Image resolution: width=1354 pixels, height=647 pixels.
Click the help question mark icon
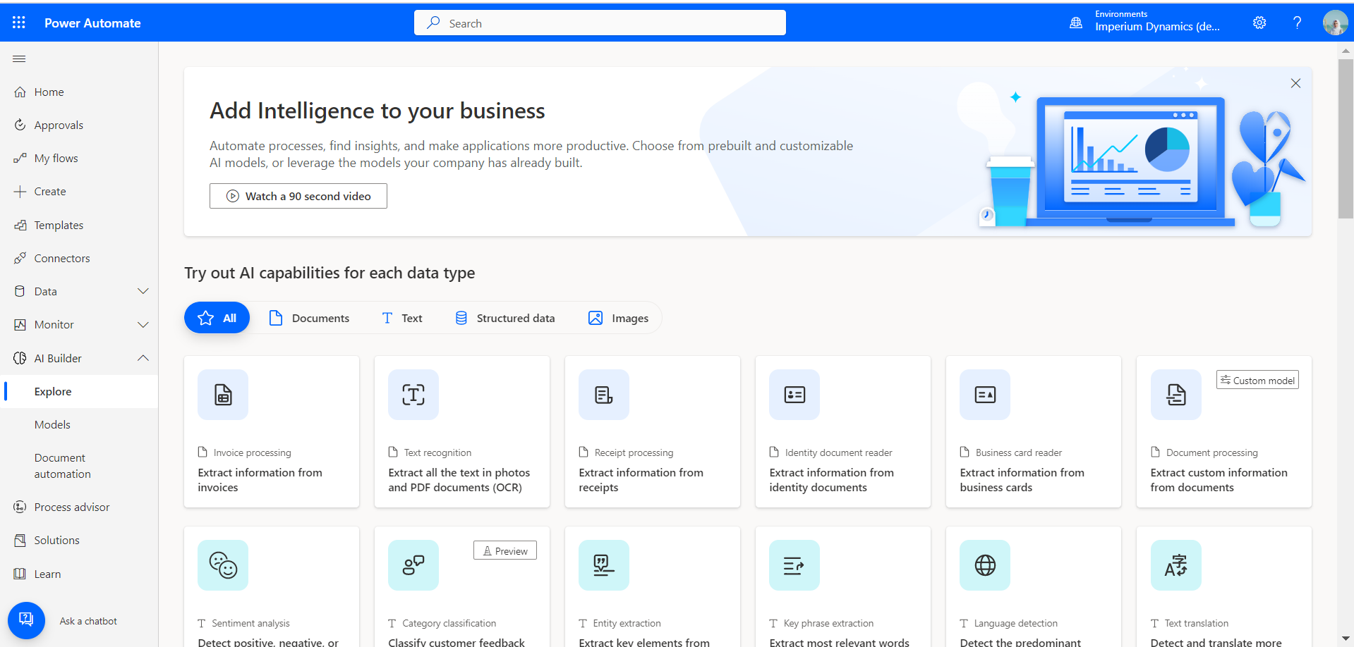point(1297,23)
